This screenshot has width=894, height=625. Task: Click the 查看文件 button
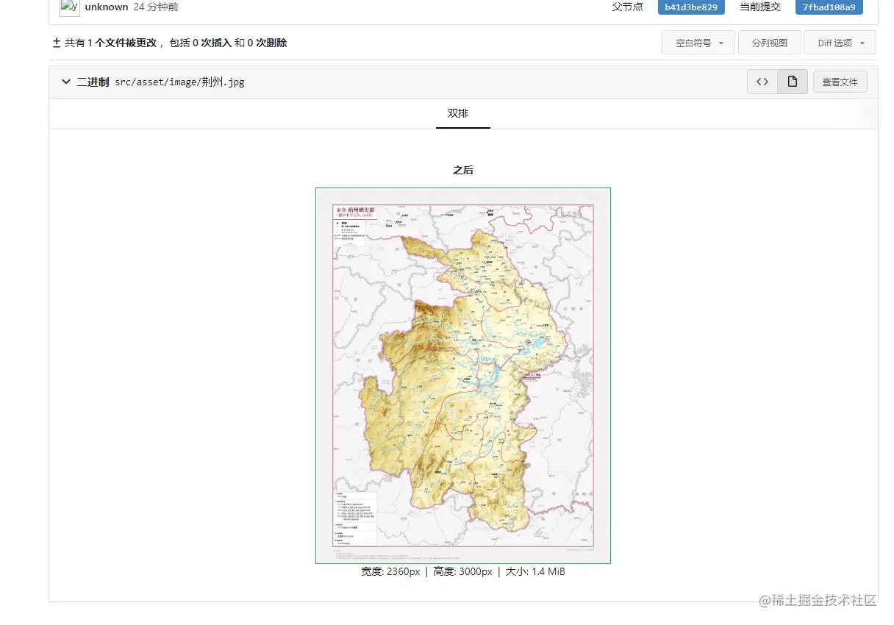point(840,82)
